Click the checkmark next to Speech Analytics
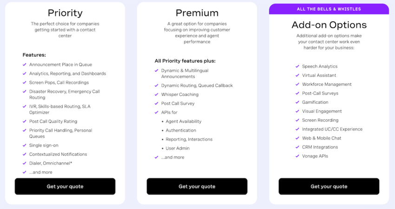This screenshot has height=209, width=395. point(297,66)
